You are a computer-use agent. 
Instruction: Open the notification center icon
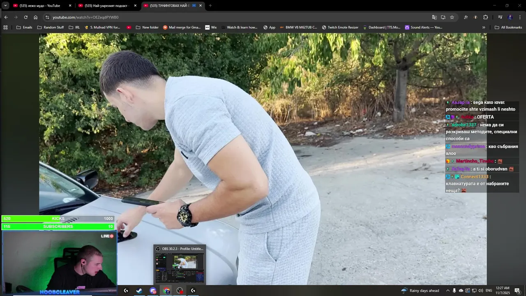click(x=517, y=291)
